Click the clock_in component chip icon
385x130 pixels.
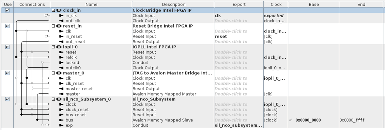[59, 10]
